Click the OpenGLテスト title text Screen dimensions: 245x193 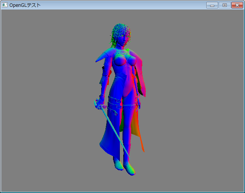[x=25, y=5]
